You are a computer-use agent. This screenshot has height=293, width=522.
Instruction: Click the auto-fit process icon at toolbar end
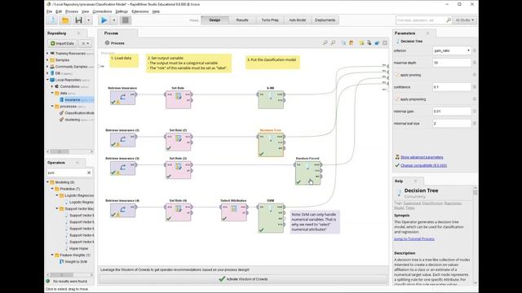[x=385, y=43]
